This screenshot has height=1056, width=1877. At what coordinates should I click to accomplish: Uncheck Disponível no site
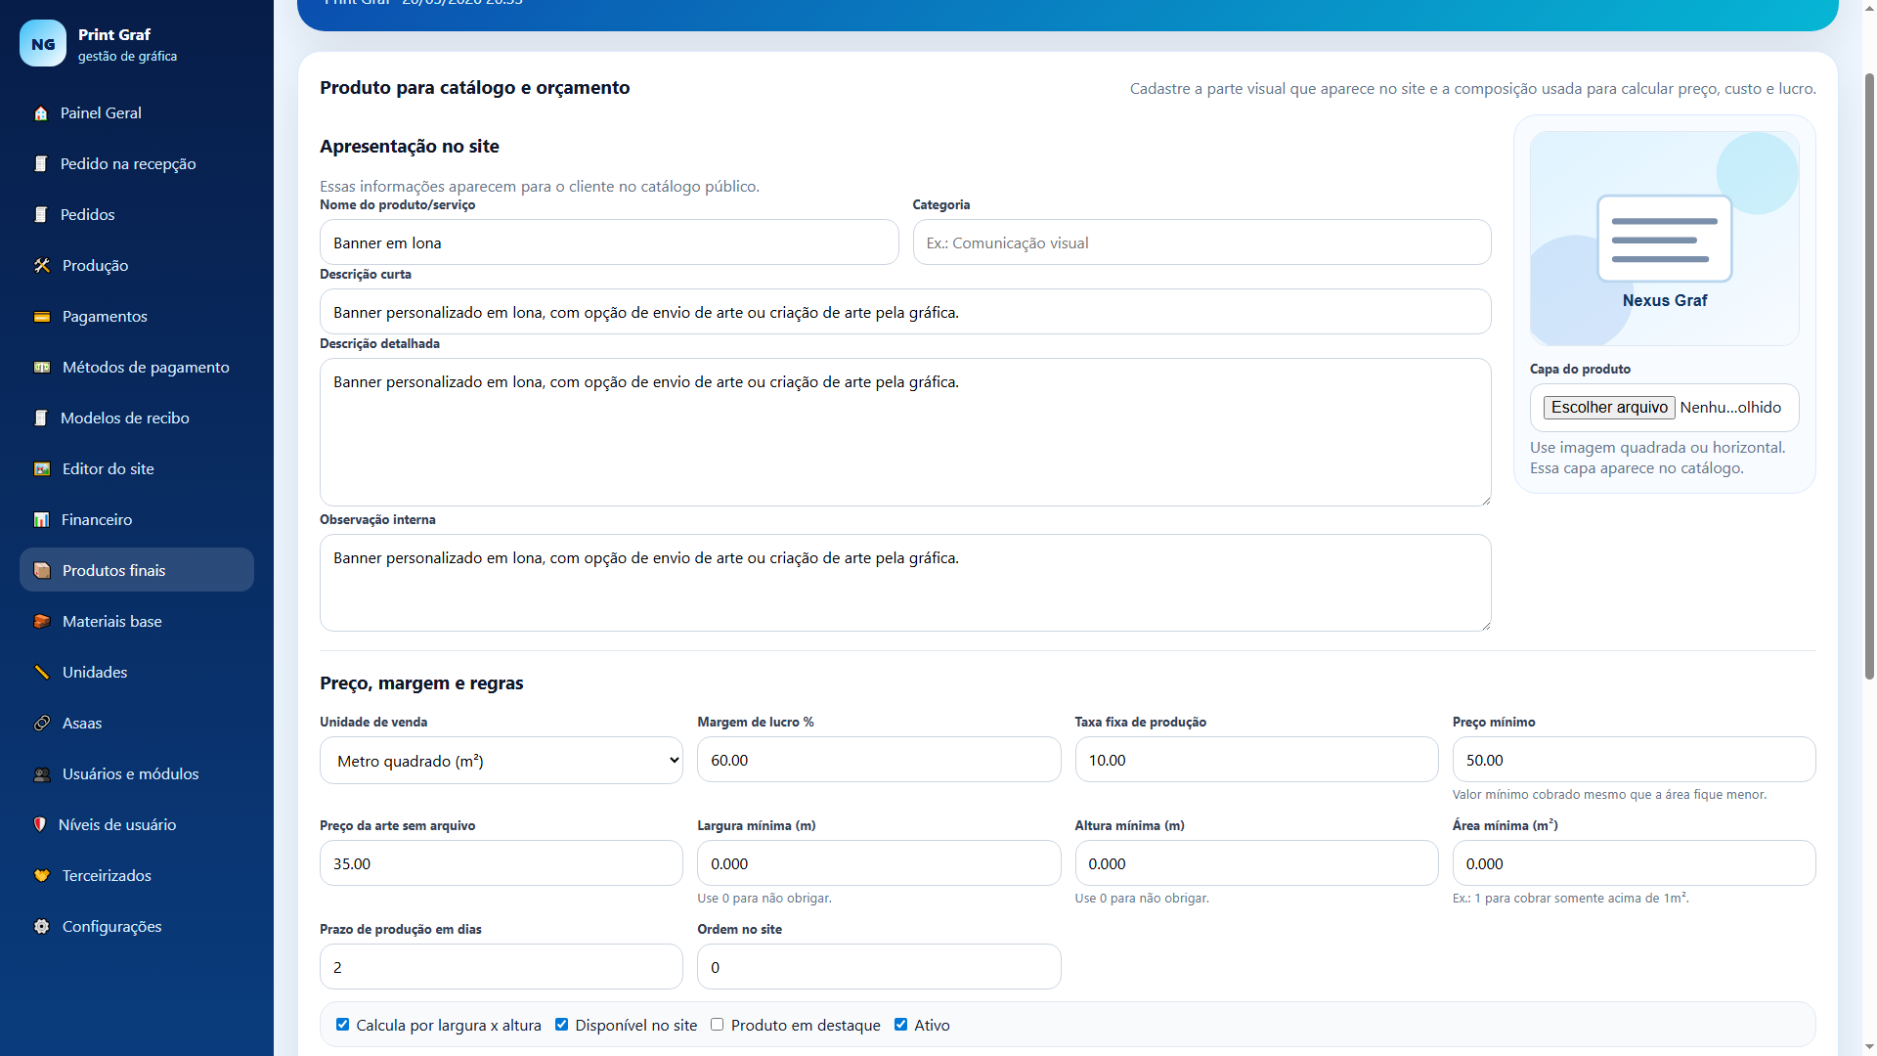561,1025
